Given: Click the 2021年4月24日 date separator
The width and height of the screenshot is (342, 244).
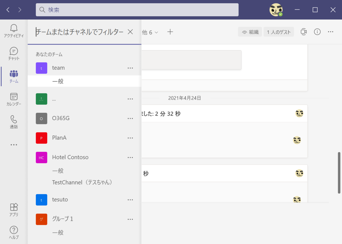Looking at the screenshot, I should pos(184,98).
